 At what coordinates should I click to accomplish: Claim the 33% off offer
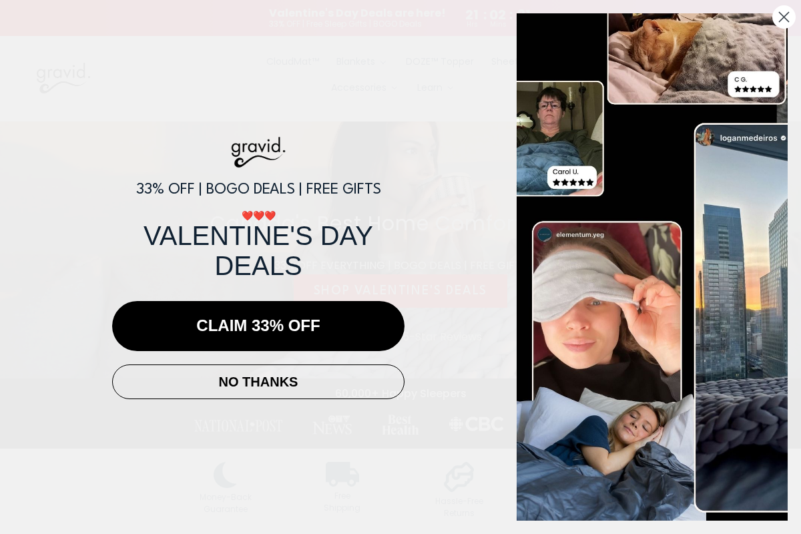coord(258,326)
